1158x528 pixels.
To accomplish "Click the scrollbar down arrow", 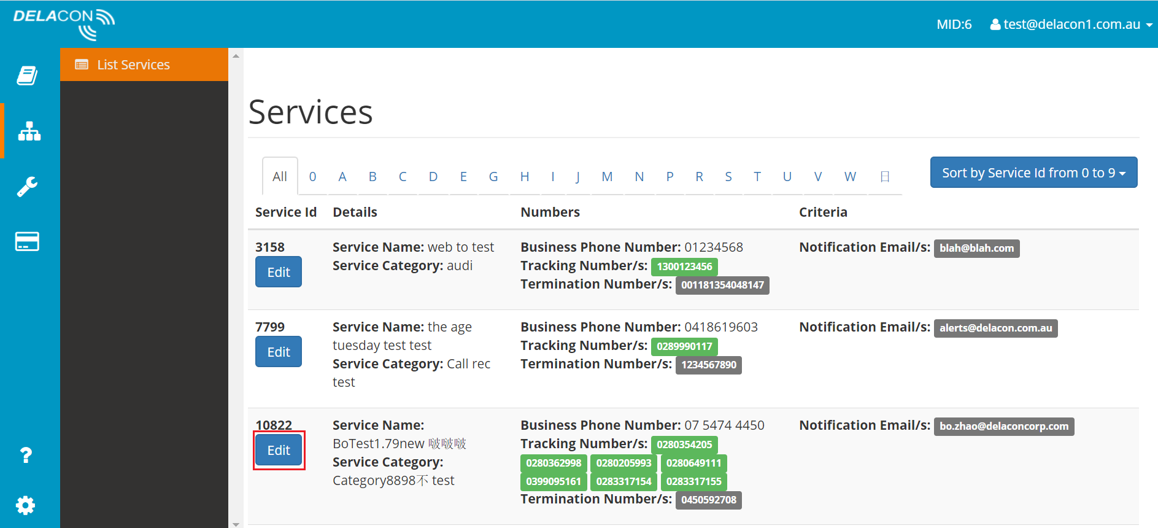I will pos(236,524).
